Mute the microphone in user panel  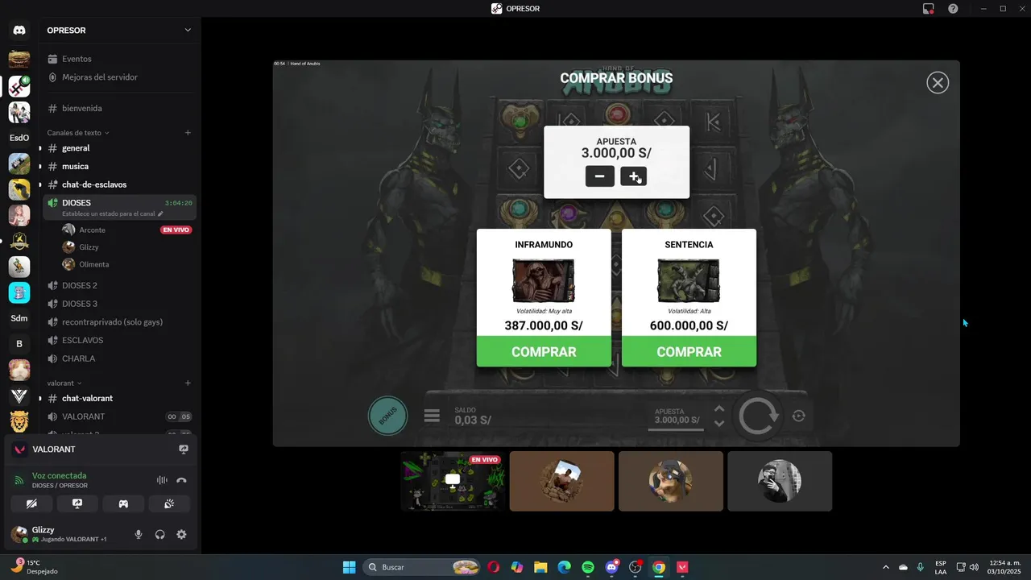pos(139,534)
